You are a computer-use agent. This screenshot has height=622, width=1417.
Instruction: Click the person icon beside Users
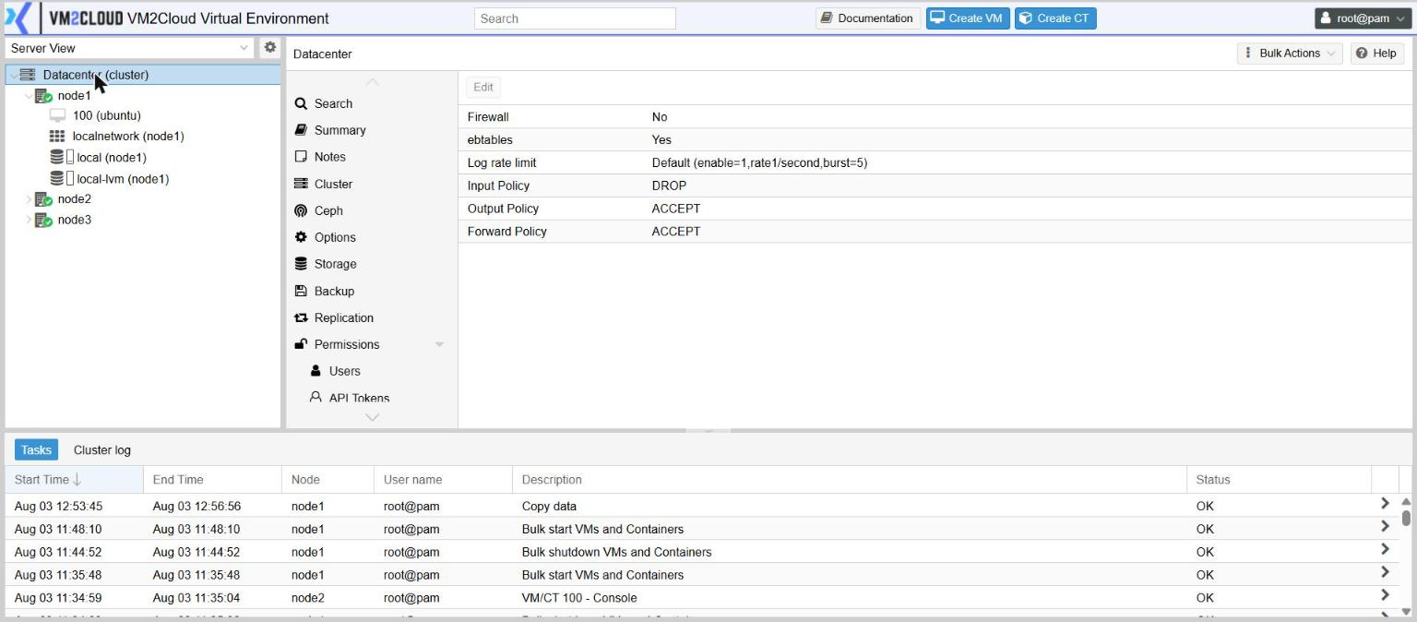[316, 371]
